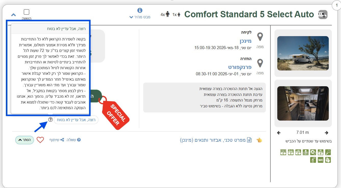Open the camper exterior photo thumbnail
The width and height of the screenshot is (341, 188).
pyautogui.click(x=303, y=53)
